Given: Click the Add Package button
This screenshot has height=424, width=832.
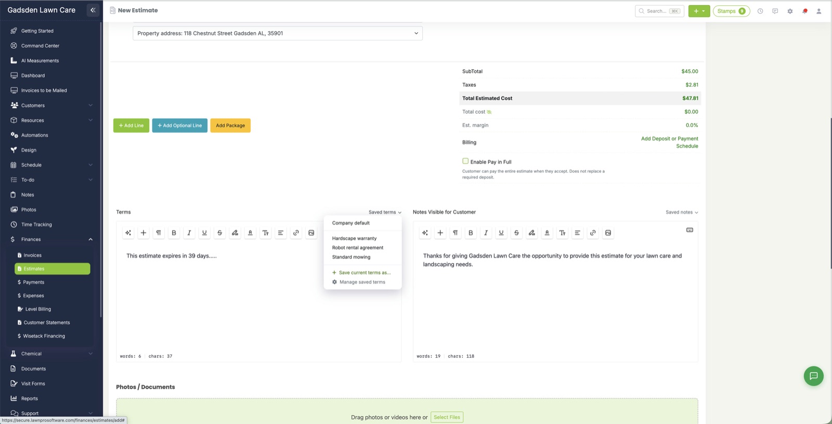Looking at the screenshot, I should click(x=230, y=126).
